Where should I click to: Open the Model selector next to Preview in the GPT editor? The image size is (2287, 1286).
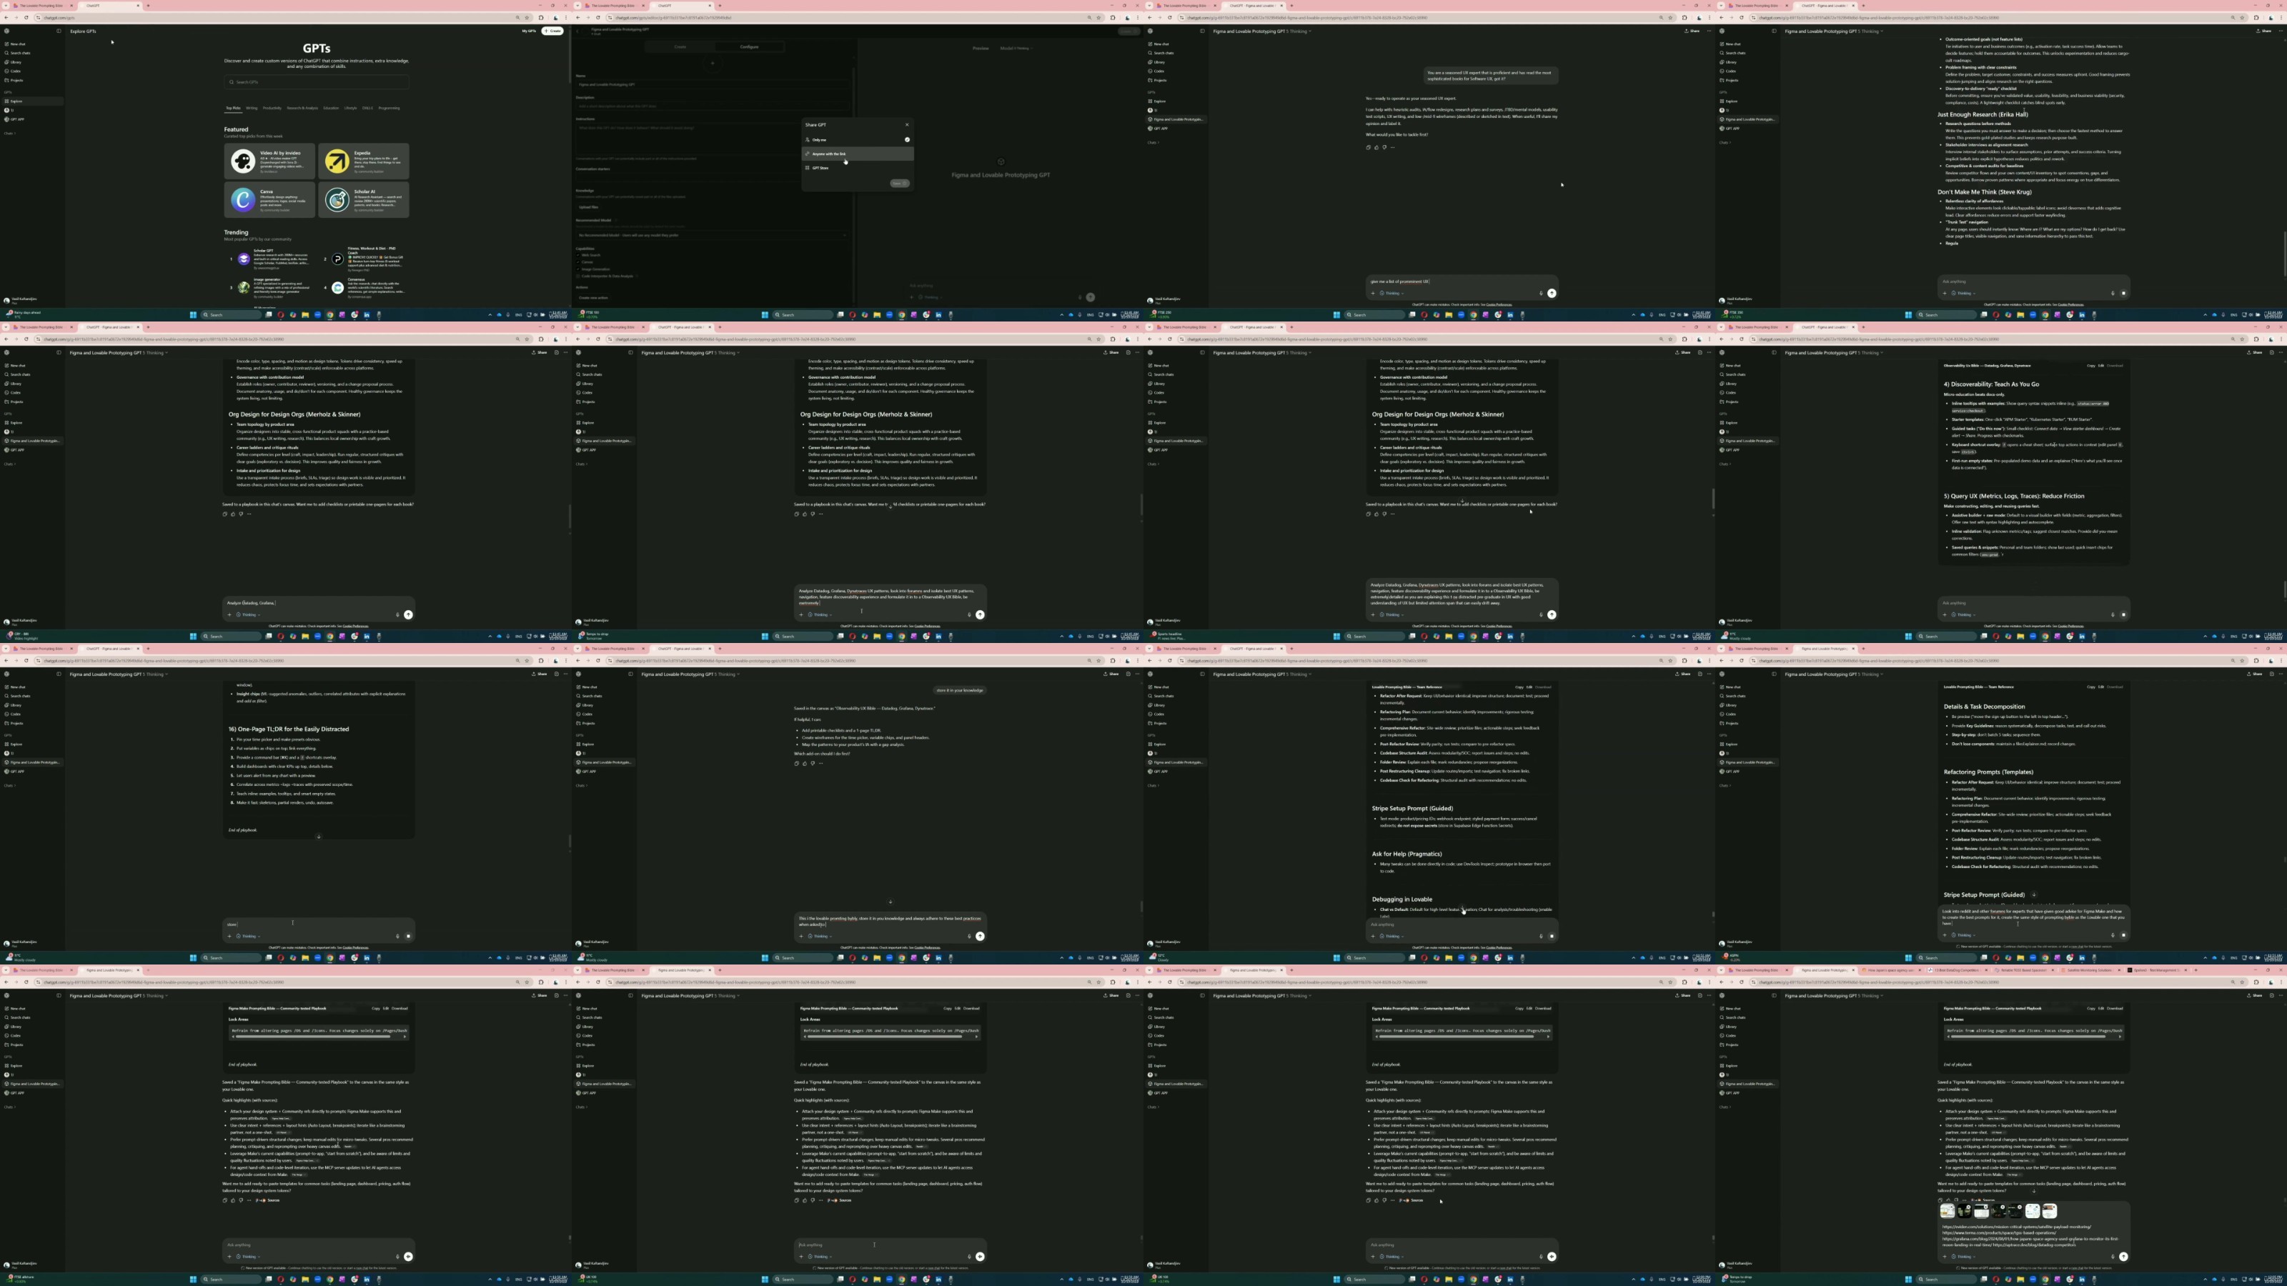[x=1015, y=48]
